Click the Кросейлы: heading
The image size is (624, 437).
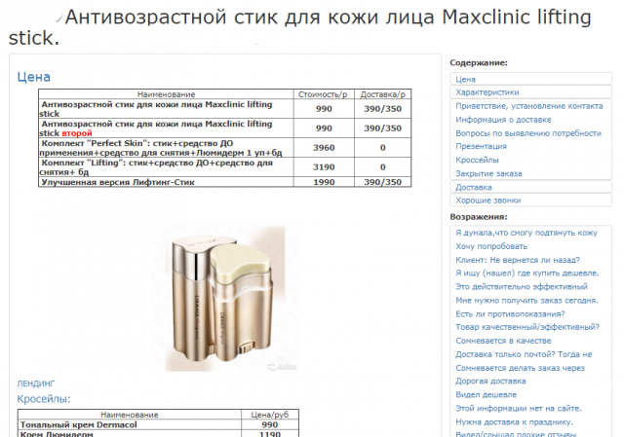[x=44, y=399]
